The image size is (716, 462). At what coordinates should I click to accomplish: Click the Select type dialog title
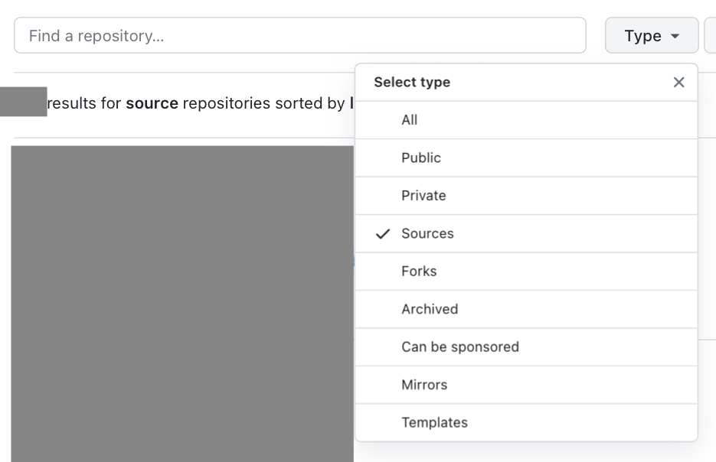411,82
